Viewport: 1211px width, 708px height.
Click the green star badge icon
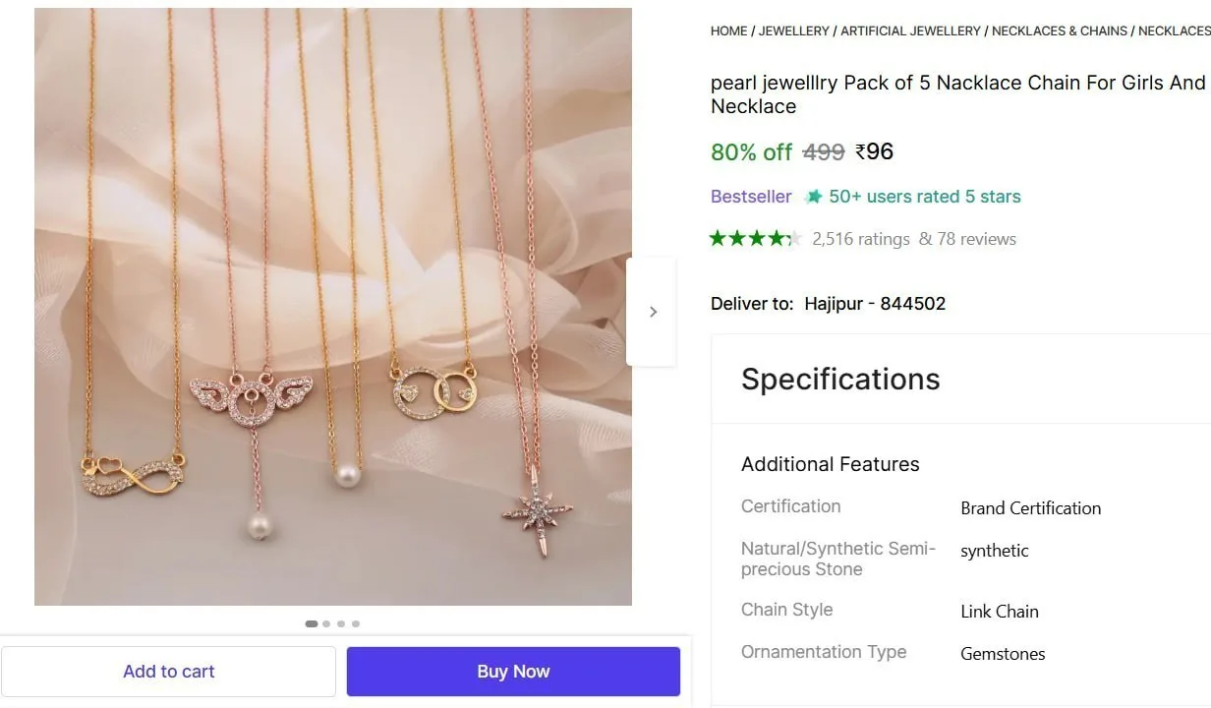(813, 197)
